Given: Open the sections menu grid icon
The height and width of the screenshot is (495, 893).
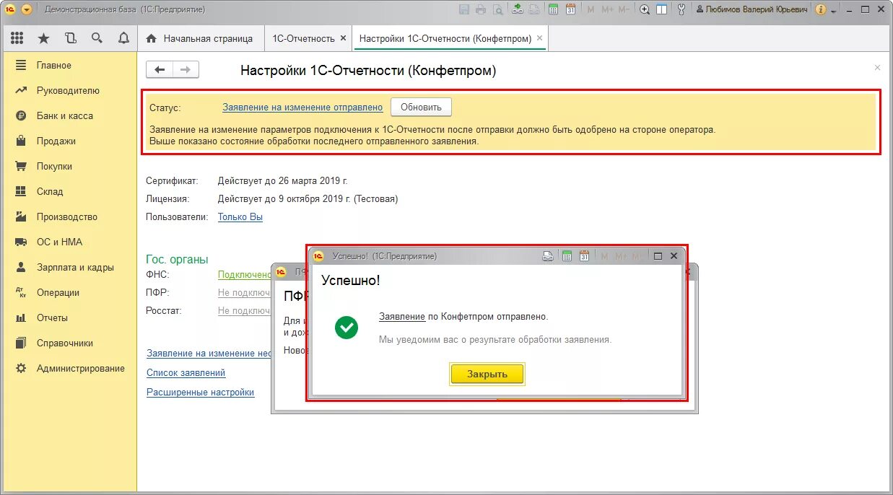Looking at the screenshot, I should coord(17,38).
